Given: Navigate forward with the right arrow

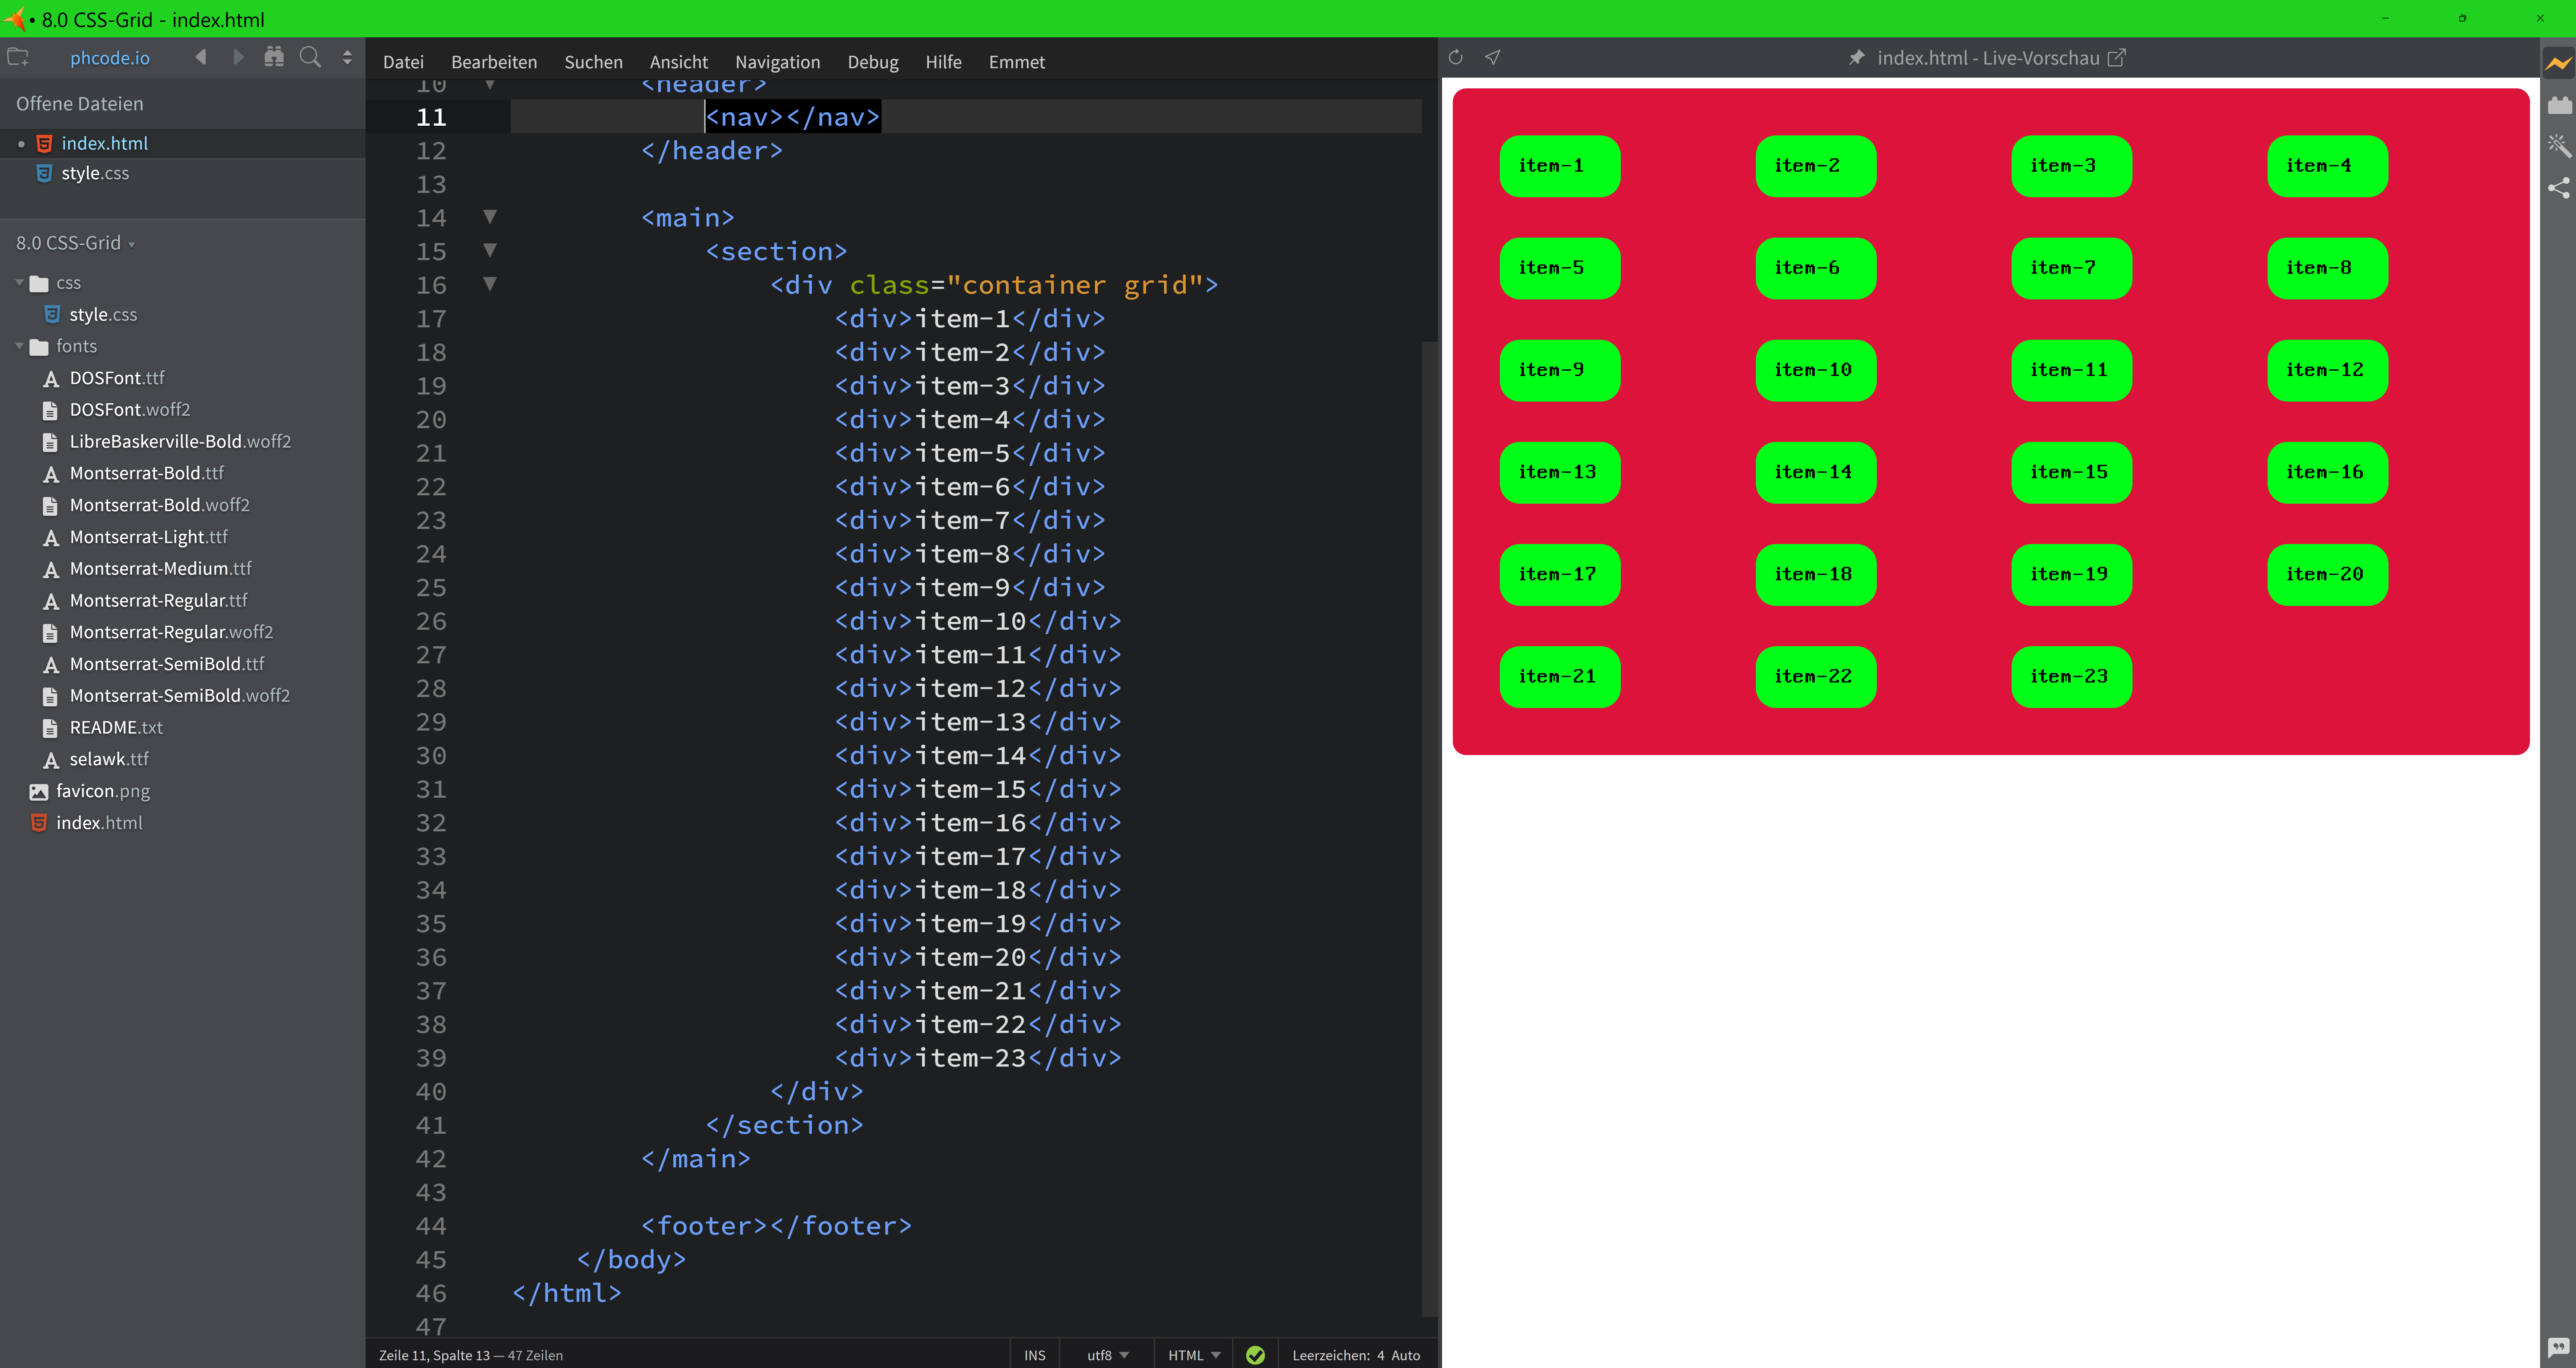Looking at the screenshot, I should pyautogui.click(x=238, y=57).
